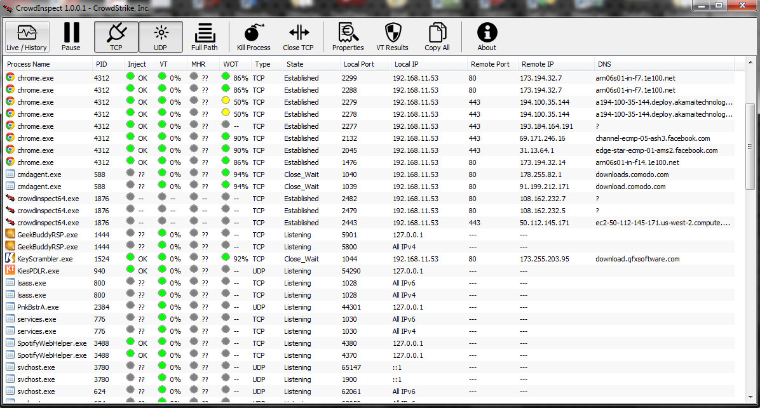Sort by the MHR column header
The image size is (760, 408).
(203, 64)
